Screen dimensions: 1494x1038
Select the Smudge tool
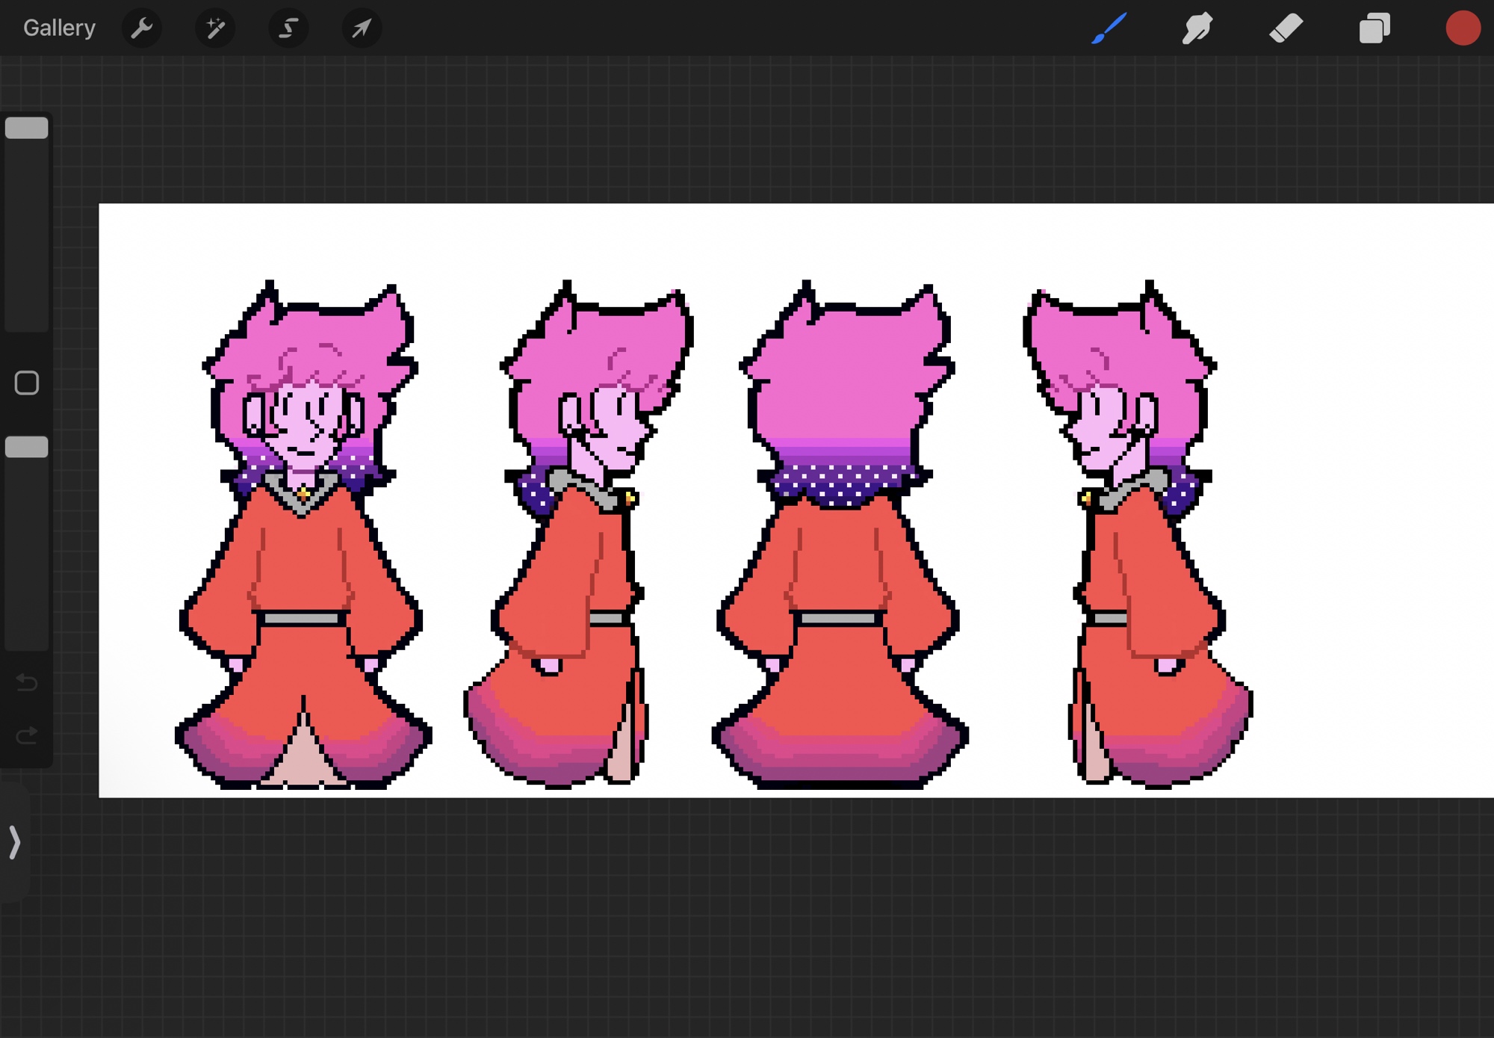1197,28
